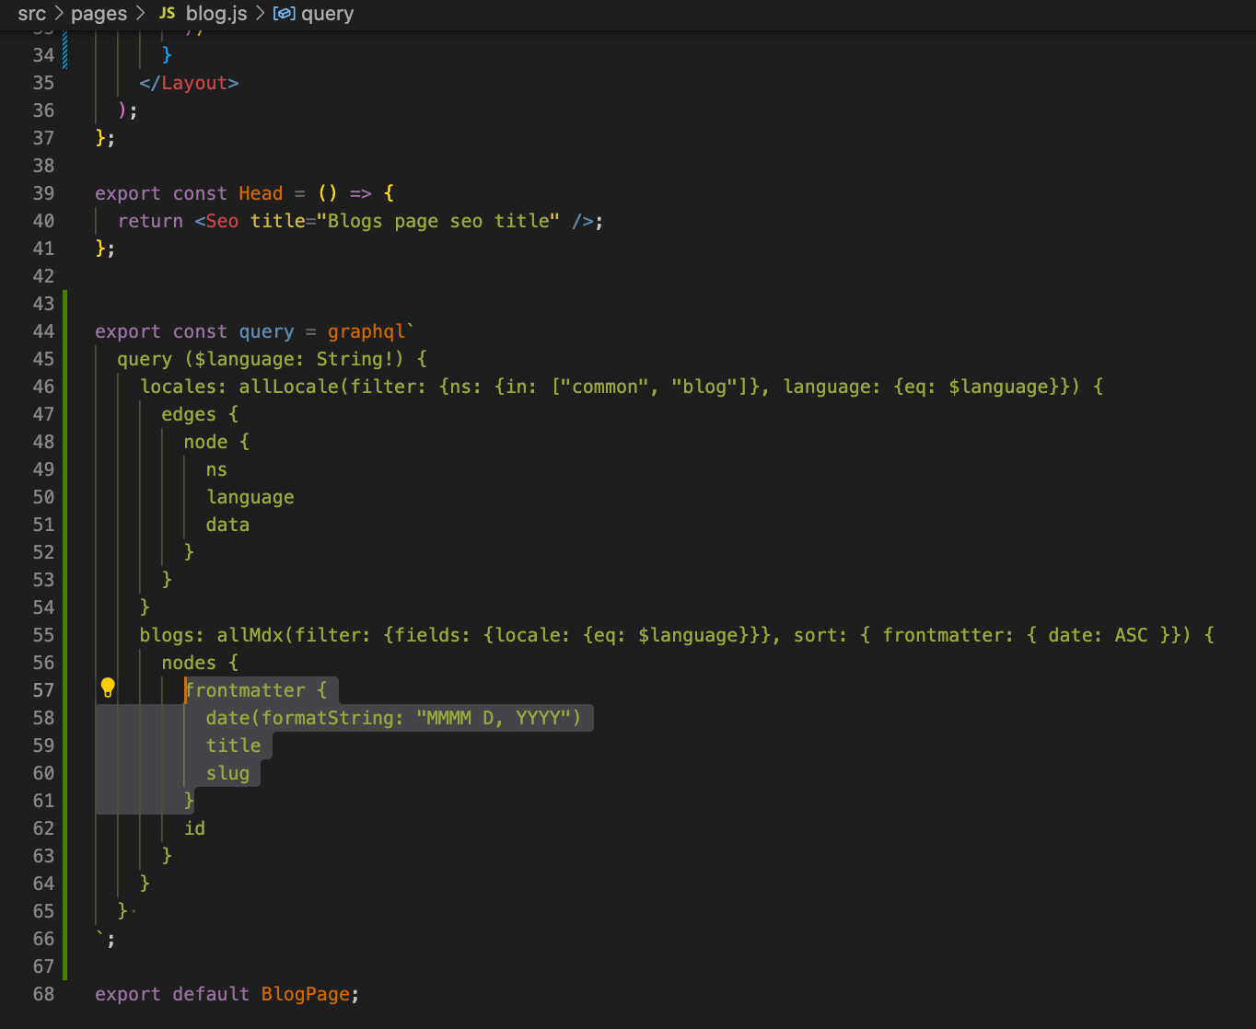Image resolution: width=1256 pixels, height=1029 pixels.
Task: Click the graphql tag keyword
Action: pos(367,331)
